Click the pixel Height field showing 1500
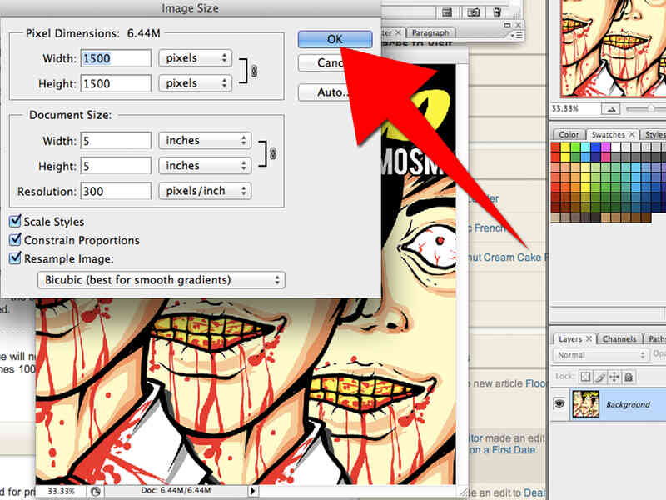The height and width of the screenshot is (500, 666). point(116,83)
